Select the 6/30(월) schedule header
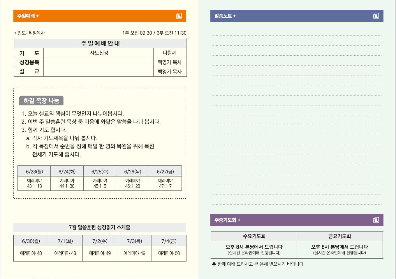396x279 pixels. click(x=31, y=241)
